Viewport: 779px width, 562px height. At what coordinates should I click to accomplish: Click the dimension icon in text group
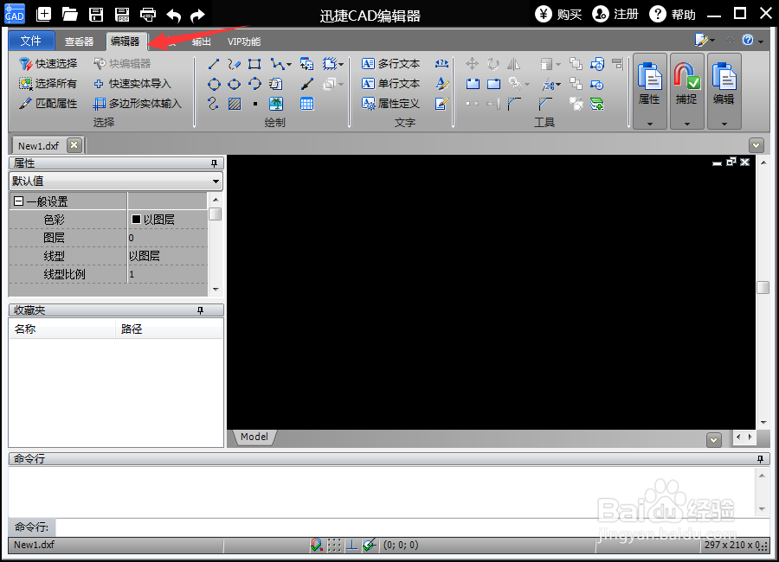pyautogui.click(x=441, y=63)
